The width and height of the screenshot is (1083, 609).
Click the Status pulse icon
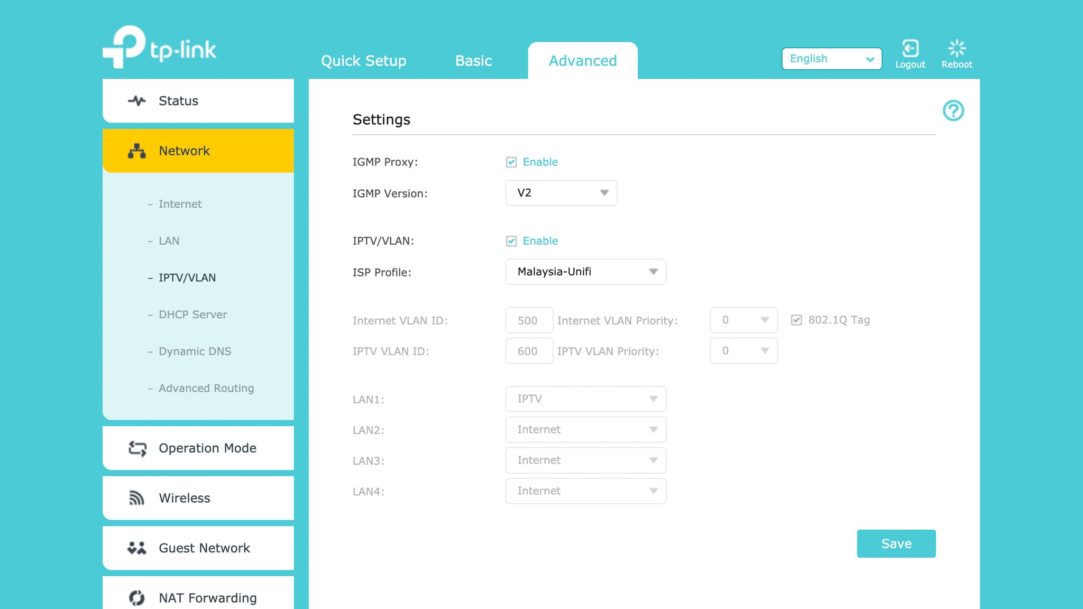point(137,100)
